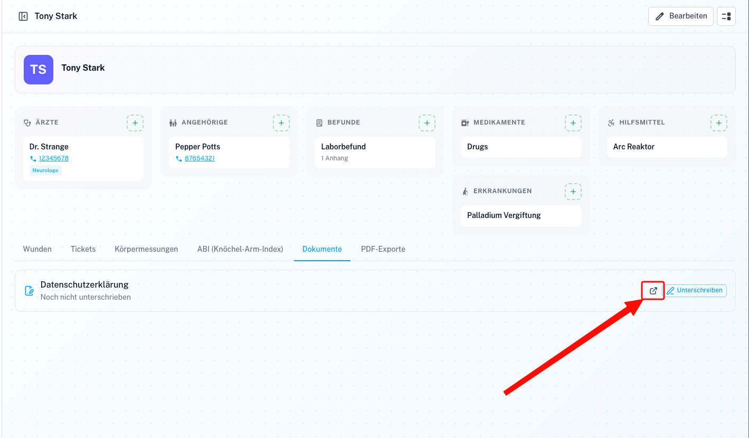
Task: Open the Palladium Vergiftung entry
Action: [x=521, y=216]
